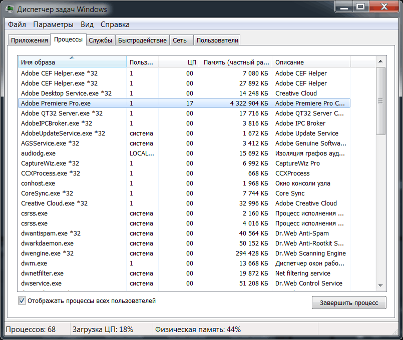Viewport: 403px width, 340px height.
Task: Open the Вид menu
Action: 87,24
